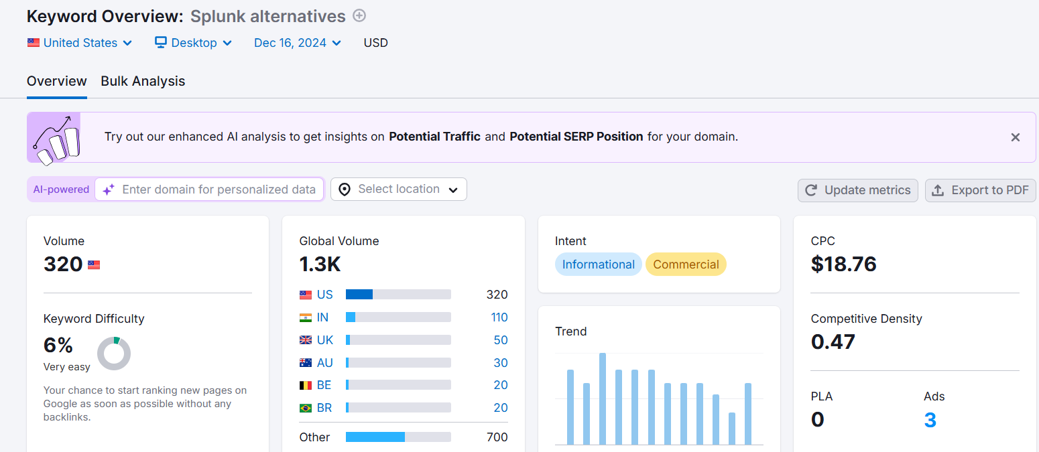
Task: Click the USD currency label
Action: click(376, 43)
